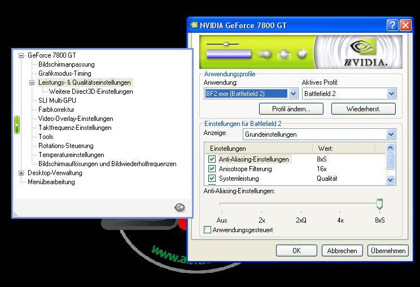Viewport: 420px width, 287px height.
Task: Click the settings list scroll-down arrow
Action: click(x=390, y=180)
